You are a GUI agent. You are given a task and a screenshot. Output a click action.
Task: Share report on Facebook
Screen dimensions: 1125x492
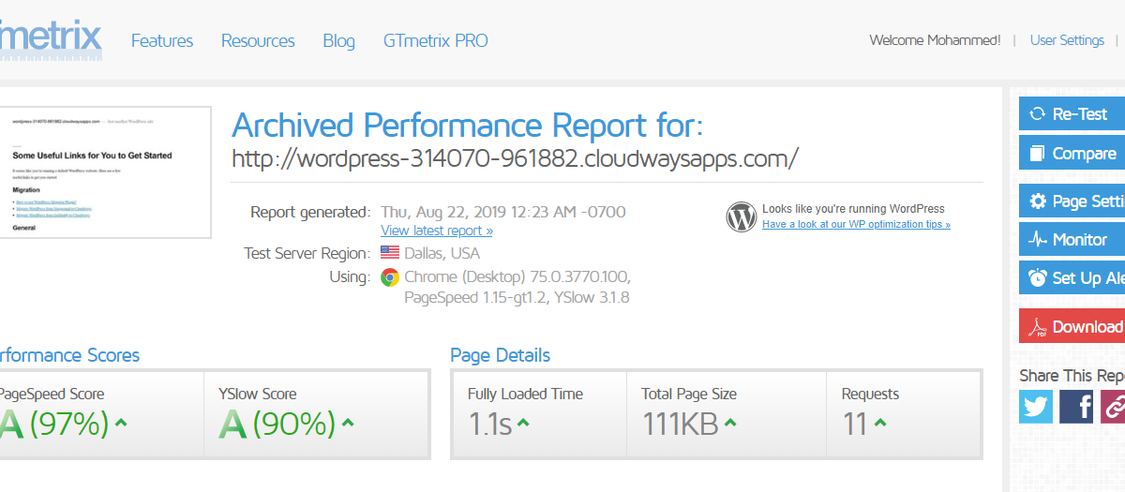tap(1077, 407)
